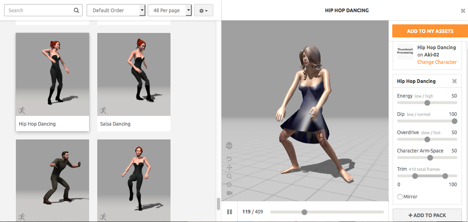Click the HIP HOP DANCING pane title
Image resolution: width=468 pixels, height=222 pixels.
click(347, 11)
